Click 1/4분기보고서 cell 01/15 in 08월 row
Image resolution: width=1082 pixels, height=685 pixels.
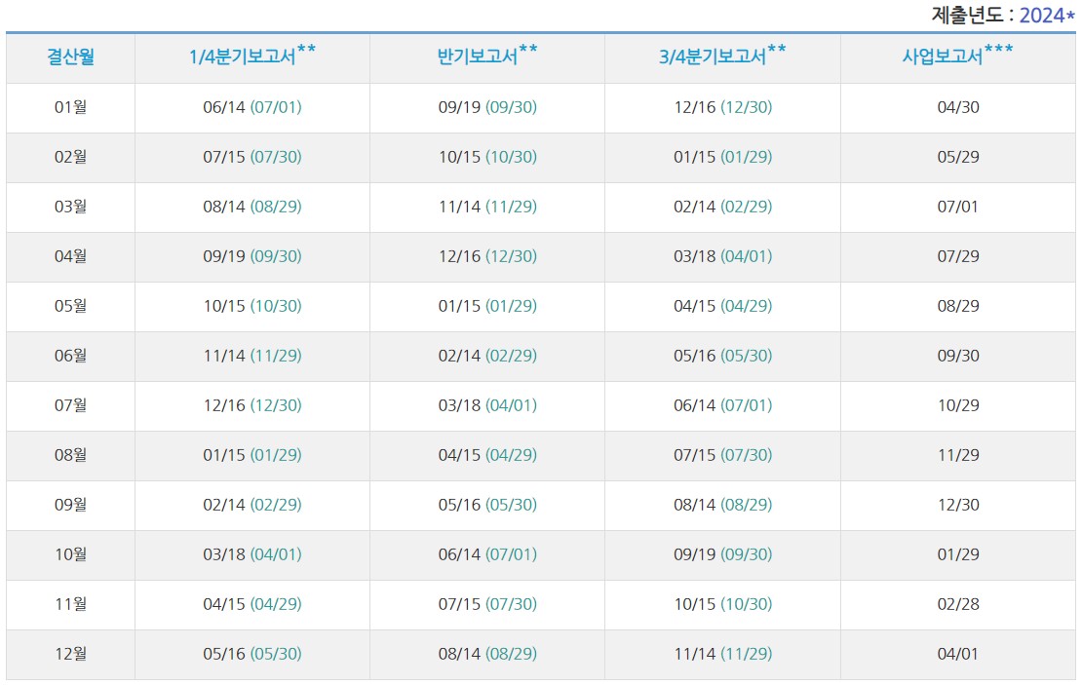click(x=252, y=455)
